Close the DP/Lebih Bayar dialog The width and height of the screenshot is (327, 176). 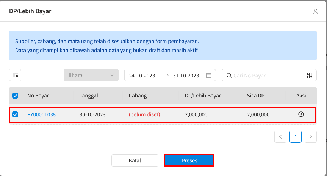(x=315, y=11)
